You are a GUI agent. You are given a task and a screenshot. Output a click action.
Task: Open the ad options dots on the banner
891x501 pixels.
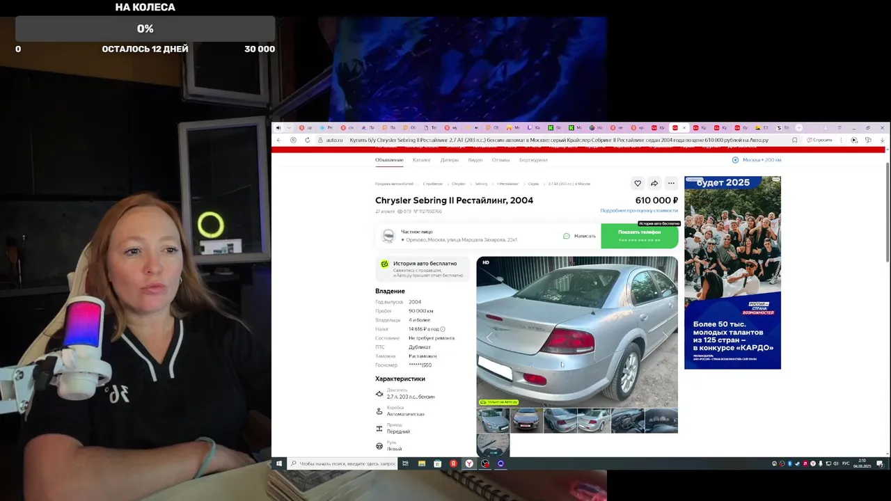pos(775,180)
